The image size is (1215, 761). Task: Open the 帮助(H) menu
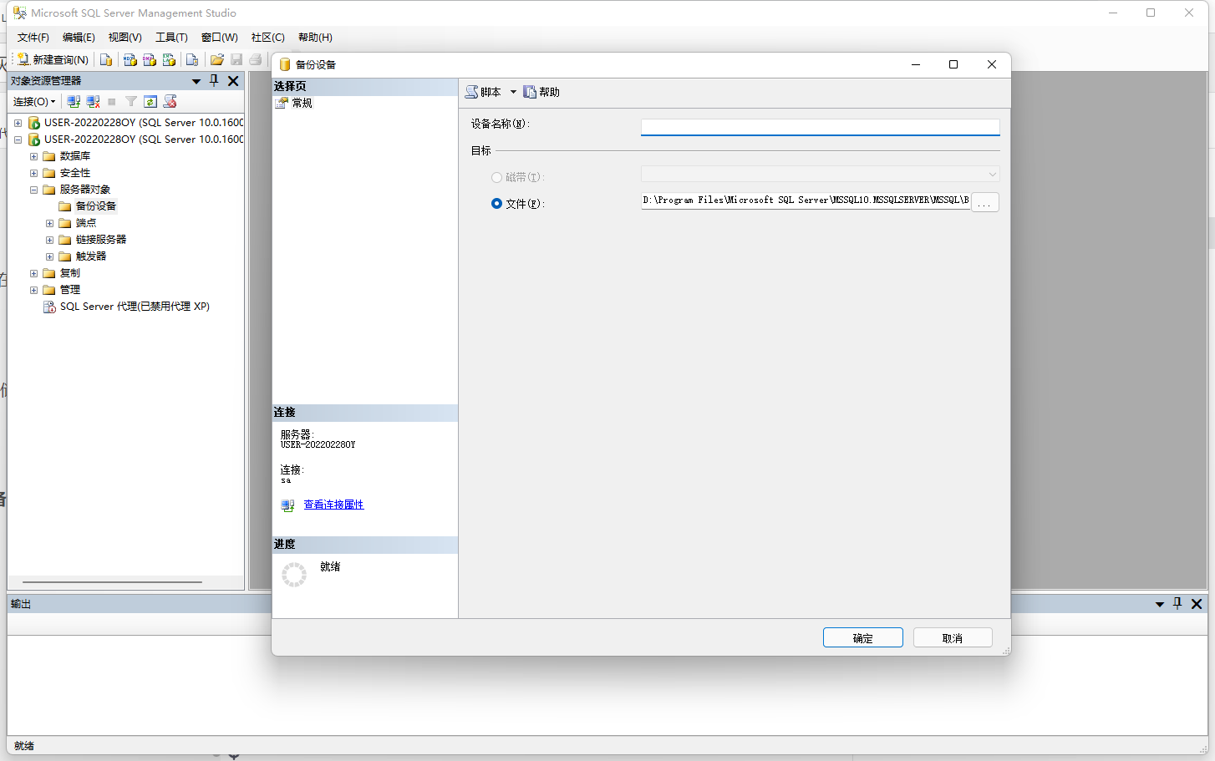(x=315, y=38)
